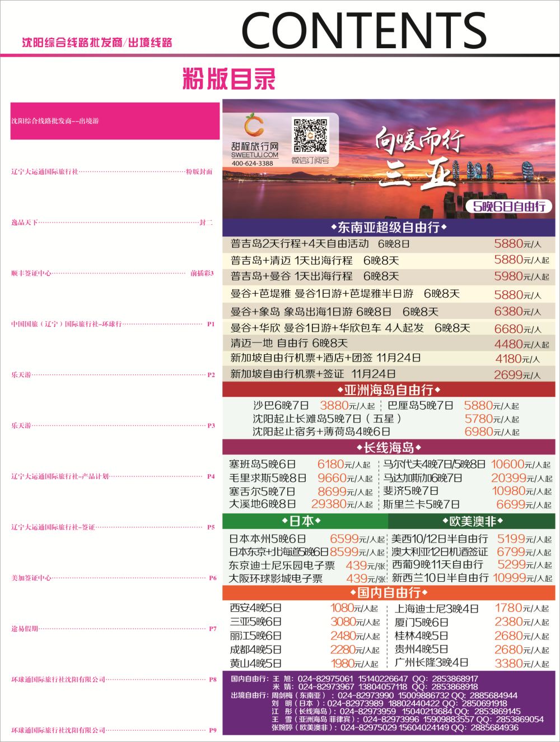This screenshot has width=560, height=742.
Task: Open the 环球通国际旅行社沈阳有限公司 P8 entry
Action: coord(114,679)
